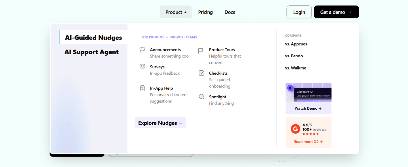Click the five-star rating row
The height and width of the screenshot is (167, 408).
tap(311, 134)
